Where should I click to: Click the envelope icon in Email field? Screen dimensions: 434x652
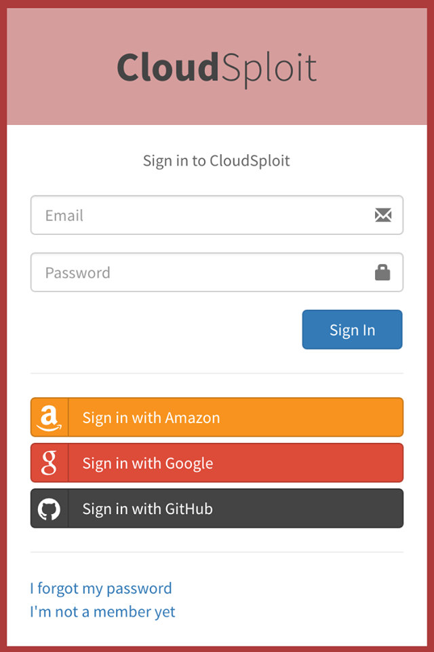383,215
